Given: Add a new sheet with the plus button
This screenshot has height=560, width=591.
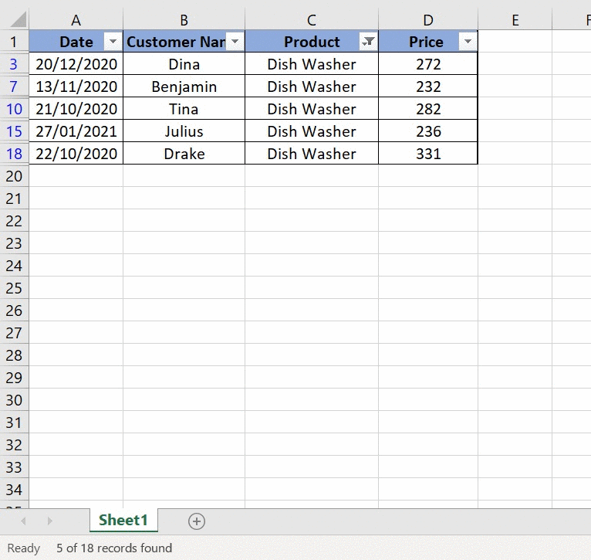Looking at the screenshot, I should click(197, 521).
